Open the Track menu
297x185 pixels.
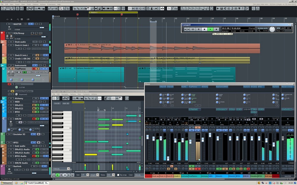(29, 4)
